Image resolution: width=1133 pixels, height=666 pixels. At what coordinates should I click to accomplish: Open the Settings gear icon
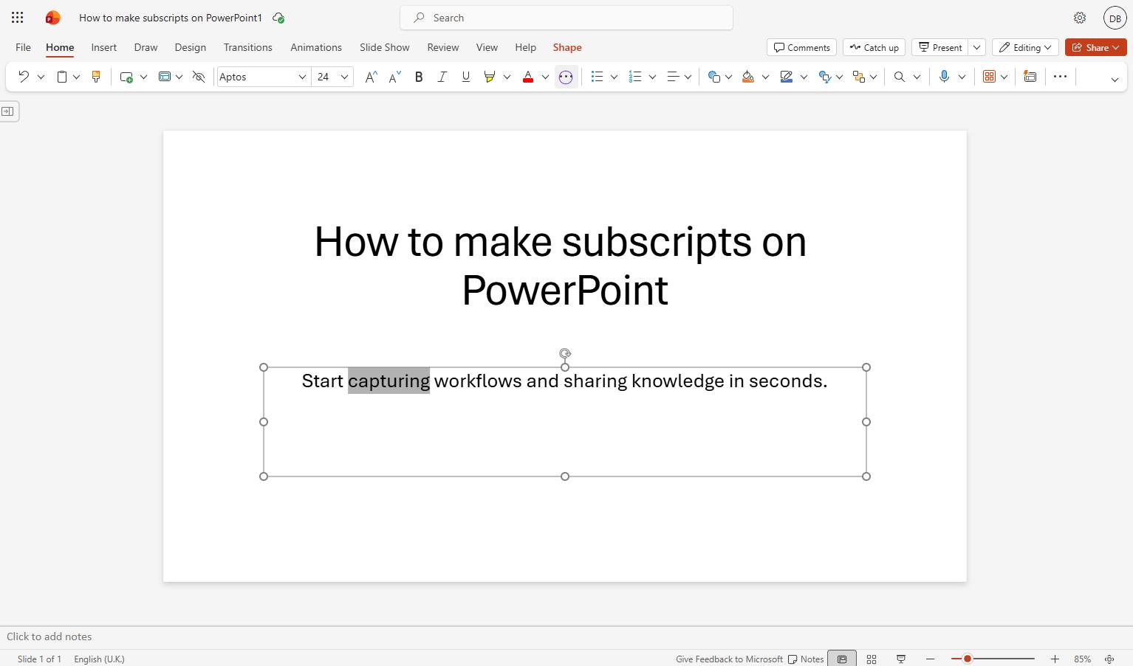click(1080, 18)
